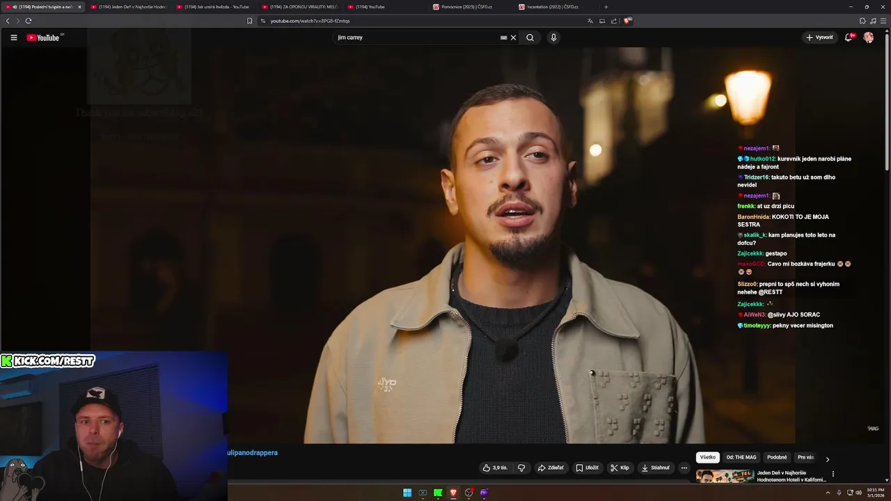The height and width of the screenshot is (501, 891).
Task: Open the YouTube account avatar menu
Action: point(869,38)
